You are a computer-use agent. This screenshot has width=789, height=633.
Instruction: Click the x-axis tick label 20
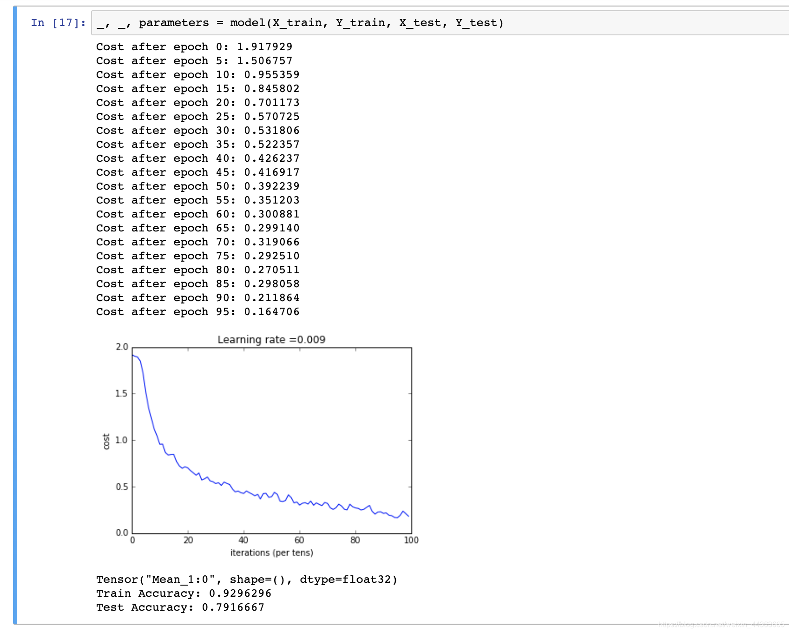(188, 540)
